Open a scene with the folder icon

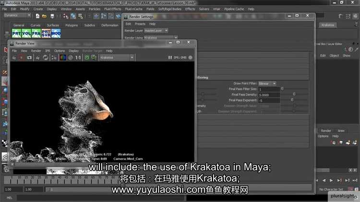tap(45, 16)
